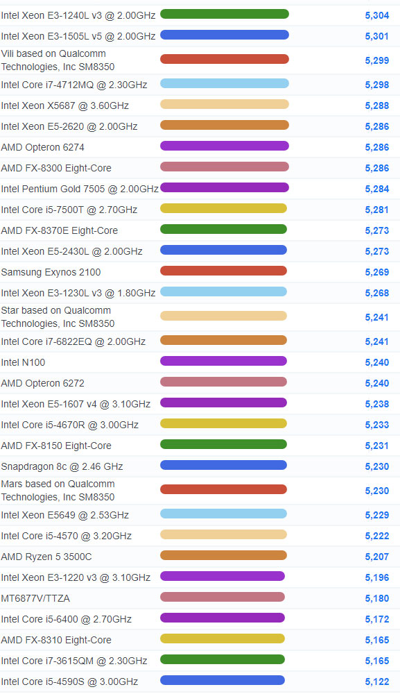The image size is (400, 694).
Task: Open Intel Xeon E5-1607 v4 link
Action: coord(76,404)
